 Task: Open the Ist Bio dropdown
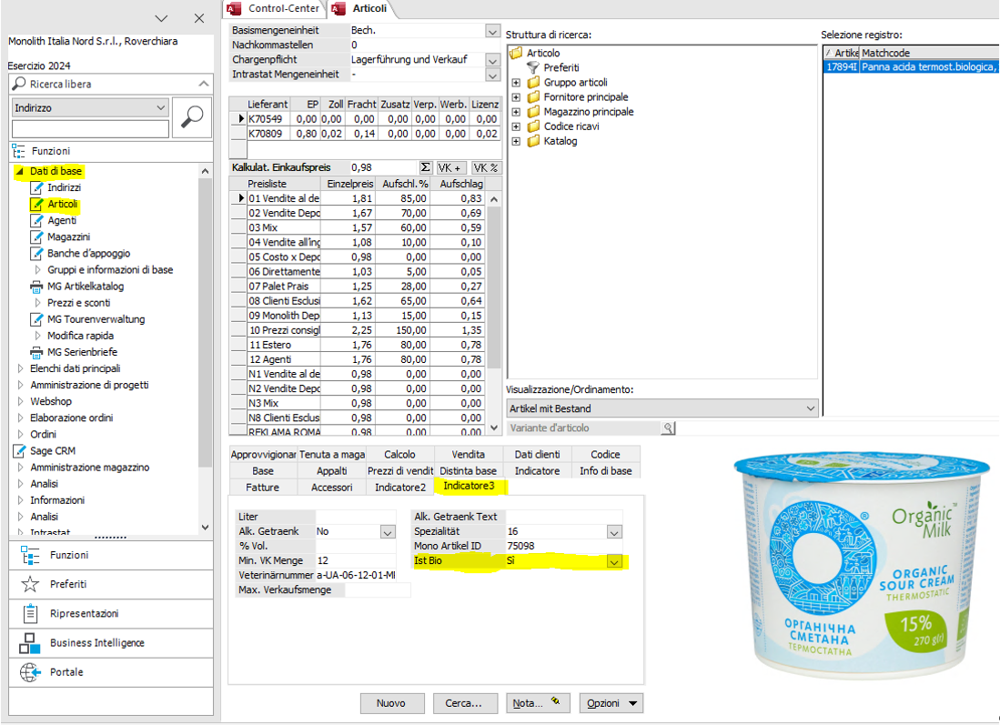[614, 562]
